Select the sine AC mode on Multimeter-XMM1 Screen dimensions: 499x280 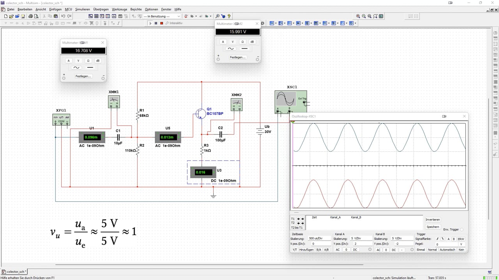(76, 68)
